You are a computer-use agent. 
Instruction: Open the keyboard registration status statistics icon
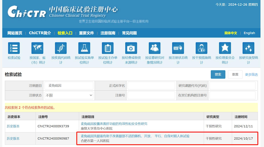(178, 48)
